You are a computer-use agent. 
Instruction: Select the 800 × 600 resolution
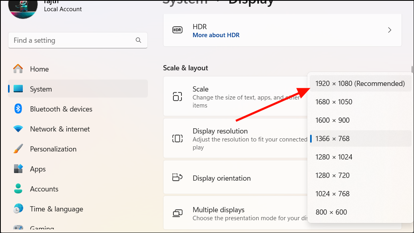point(332,212)
